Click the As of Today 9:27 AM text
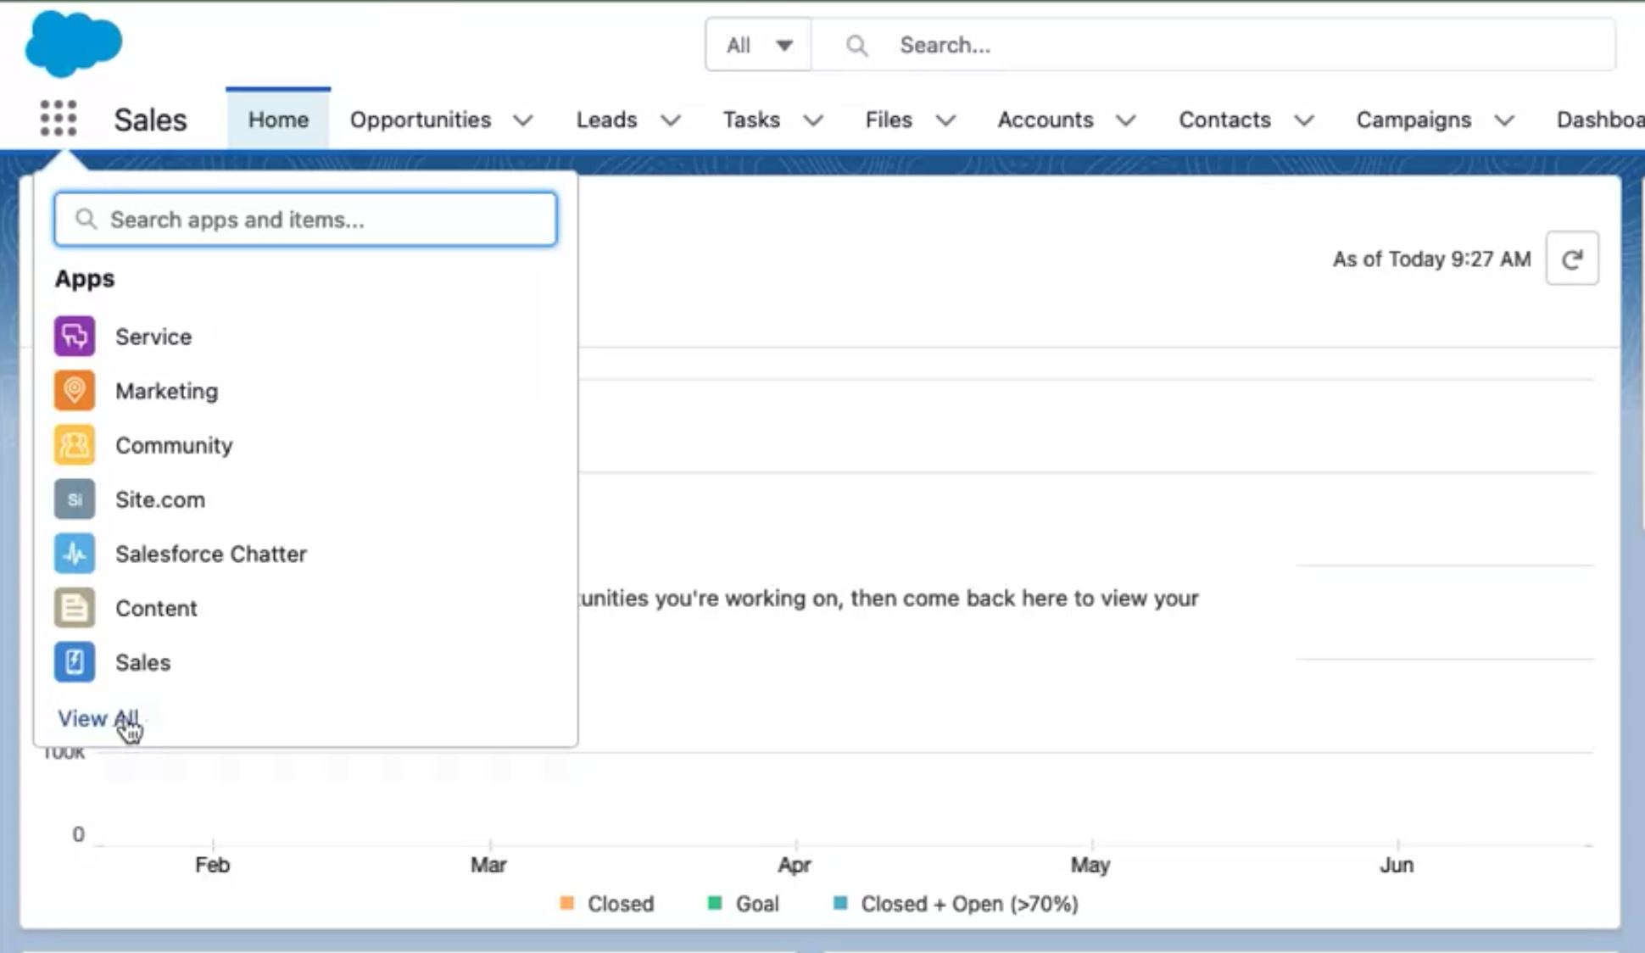Viewport: 1645px width, 953px height. (1431, 259)
